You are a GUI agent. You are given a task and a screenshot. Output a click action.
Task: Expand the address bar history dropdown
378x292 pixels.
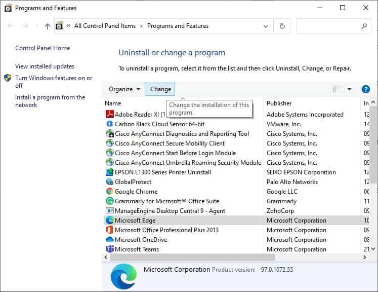(266, 26)
